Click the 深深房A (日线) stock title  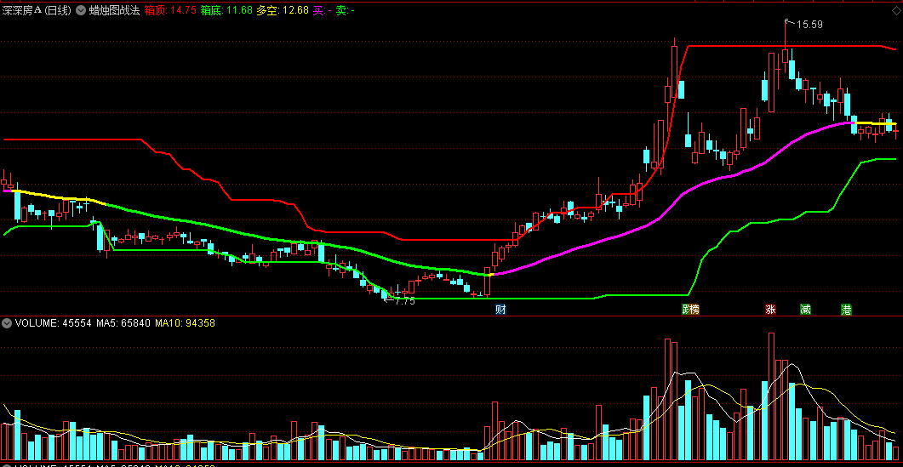37,10
